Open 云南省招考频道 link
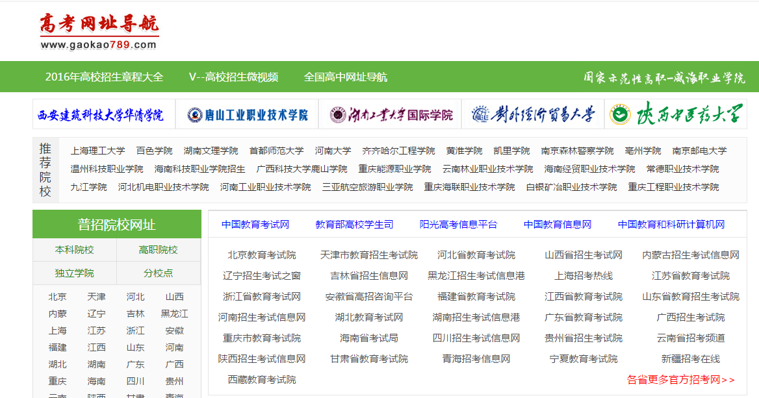Image resolution: width=759 pixels, height=398 pixels. [691, 338]
